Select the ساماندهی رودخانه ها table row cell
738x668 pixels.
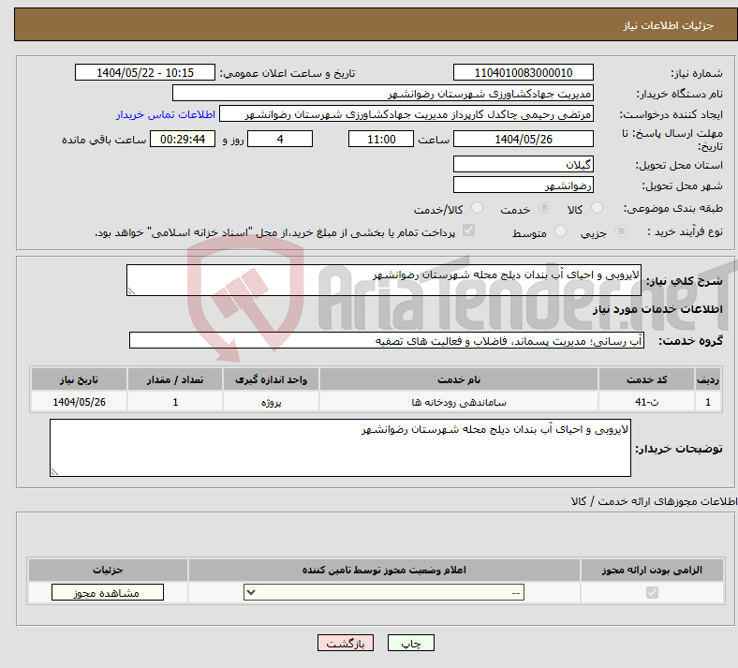[459, 402]
